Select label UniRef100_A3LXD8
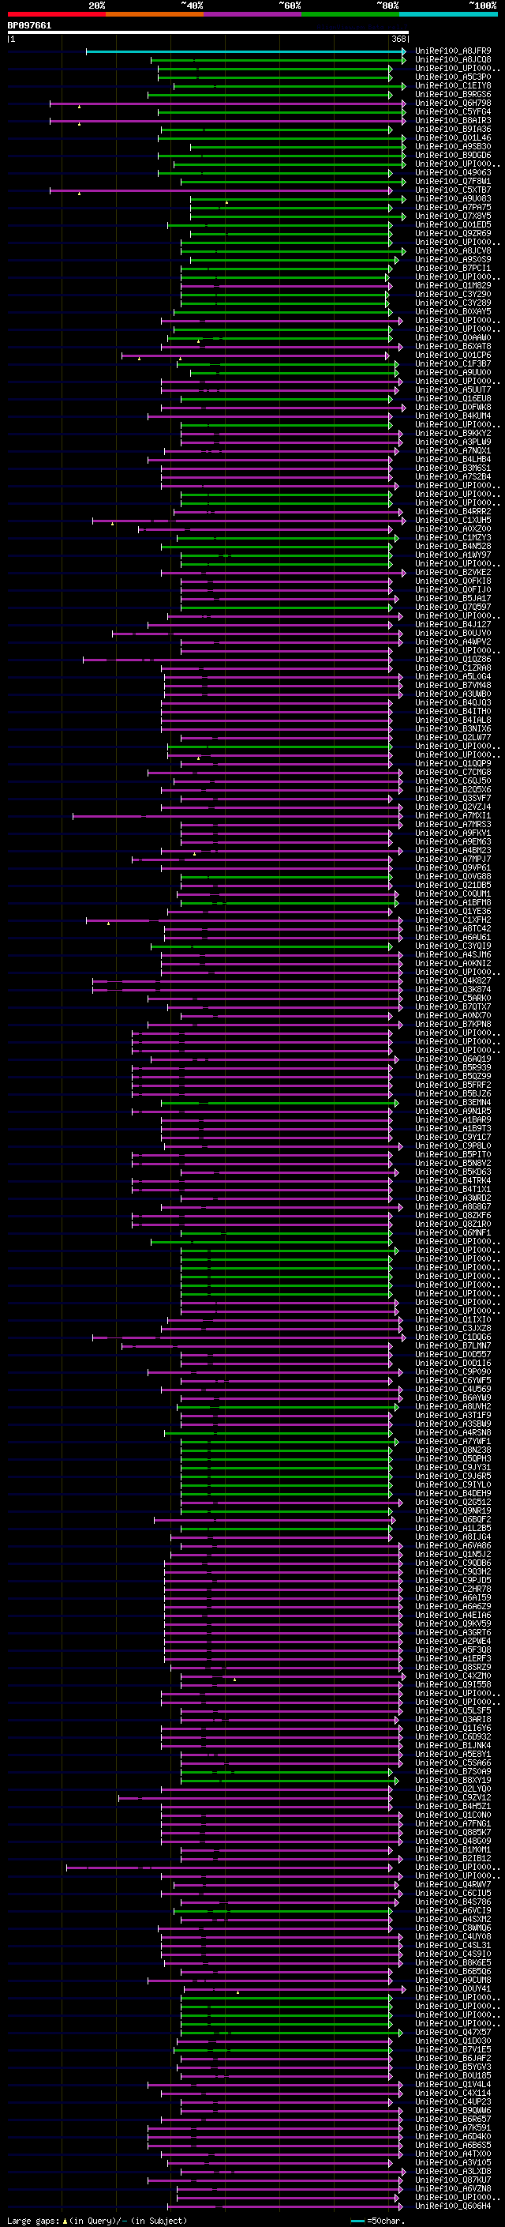The image size is (505, 2227). coord(453,2171)
